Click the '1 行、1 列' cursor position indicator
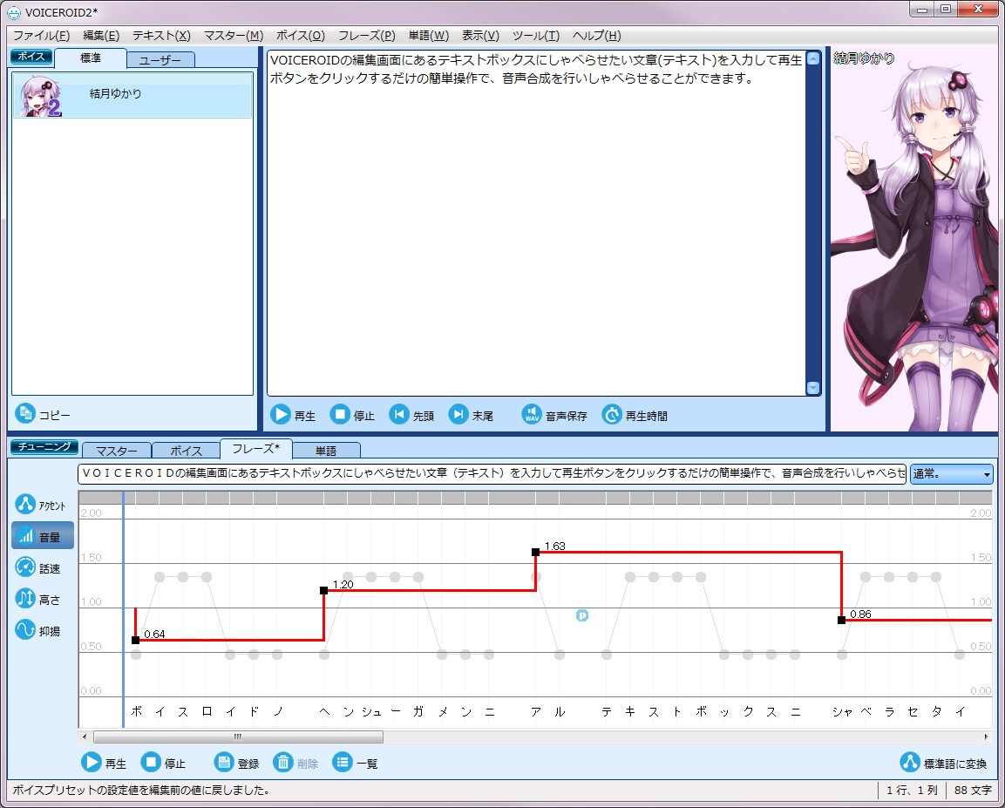 (x=912, y=790)
